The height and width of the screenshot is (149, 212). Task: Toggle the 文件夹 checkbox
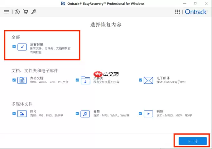tap(77, 80)
